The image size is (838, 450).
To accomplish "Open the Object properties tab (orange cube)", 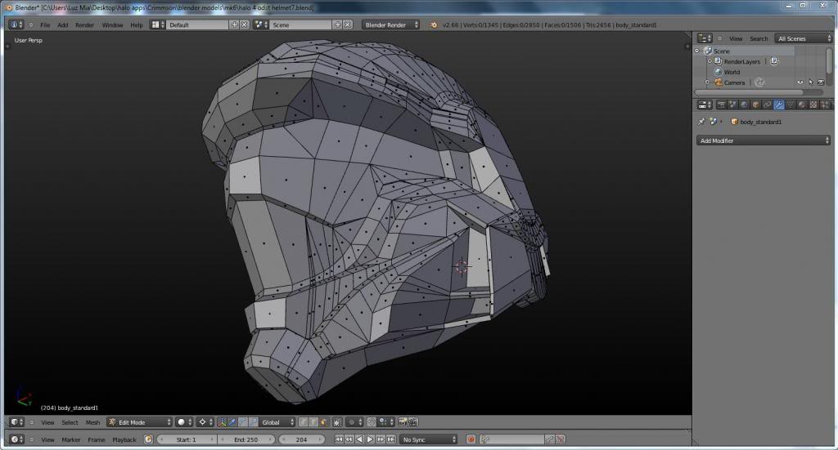I will (x=755, y=105).
